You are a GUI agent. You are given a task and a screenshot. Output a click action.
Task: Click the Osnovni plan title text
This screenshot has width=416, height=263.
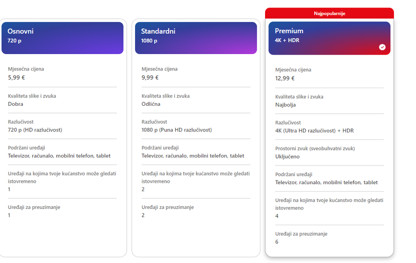click(21, 31)
